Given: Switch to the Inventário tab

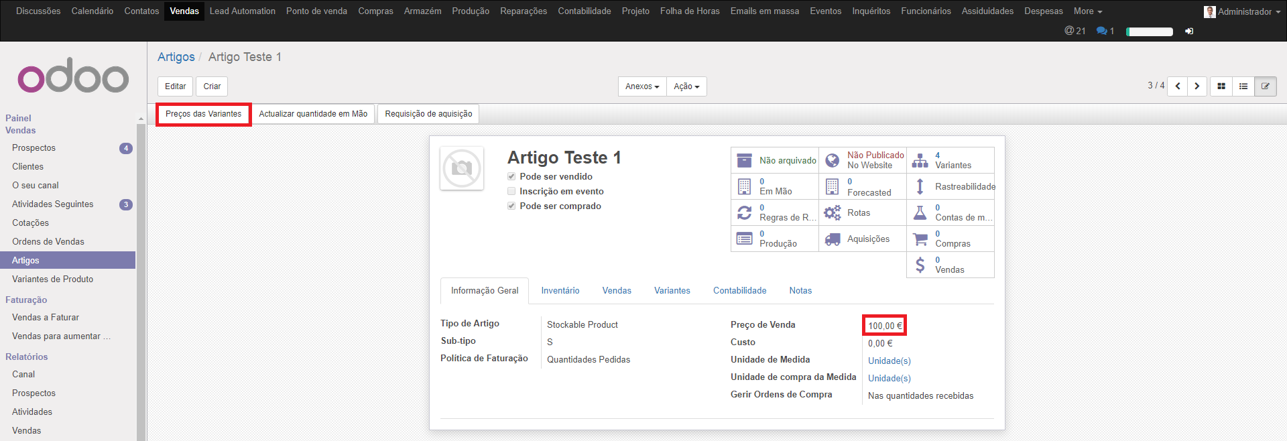Looking at the screenshot, I should [x=560, y=291].
